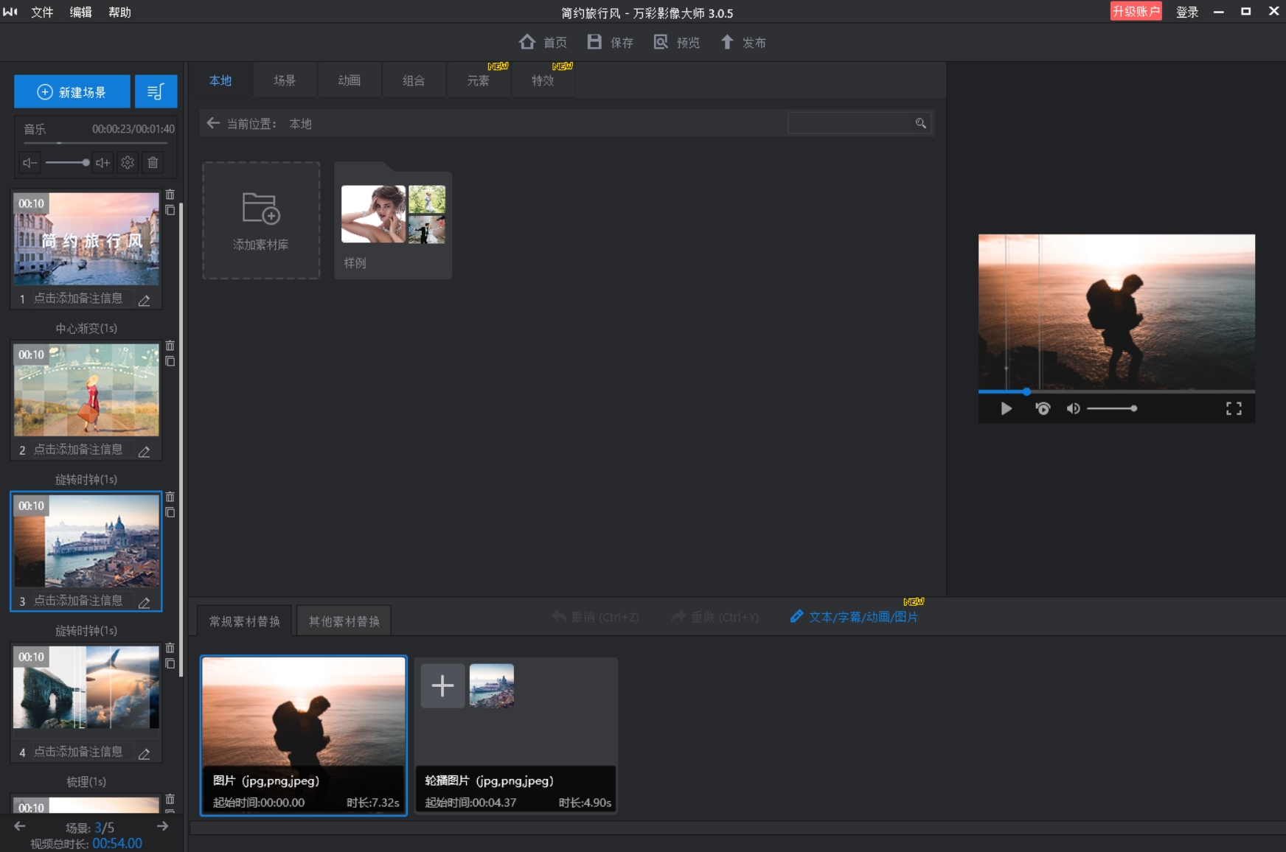
Task: Edit the note for scene 3
Action: (x=145, y=601)
